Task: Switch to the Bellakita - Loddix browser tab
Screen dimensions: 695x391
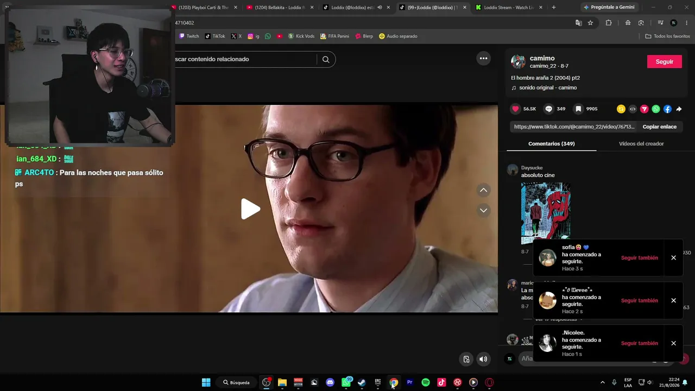Action: pyautogui.click(x=280, y=8)
